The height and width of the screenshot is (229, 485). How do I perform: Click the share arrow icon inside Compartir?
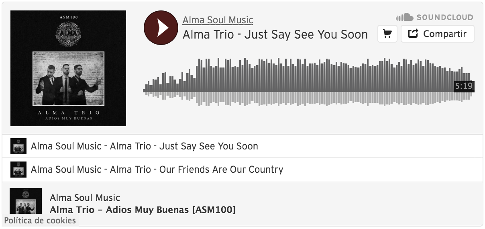coord(413,34)
